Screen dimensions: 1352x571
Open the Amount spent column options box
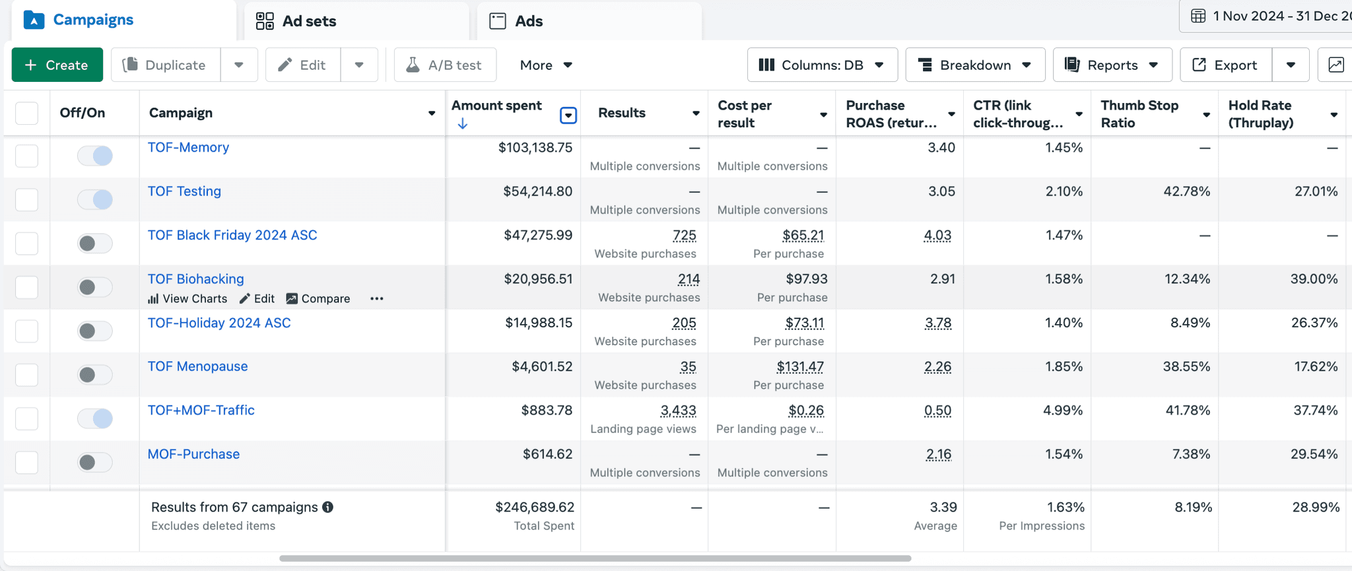click(x=568, y=116)
